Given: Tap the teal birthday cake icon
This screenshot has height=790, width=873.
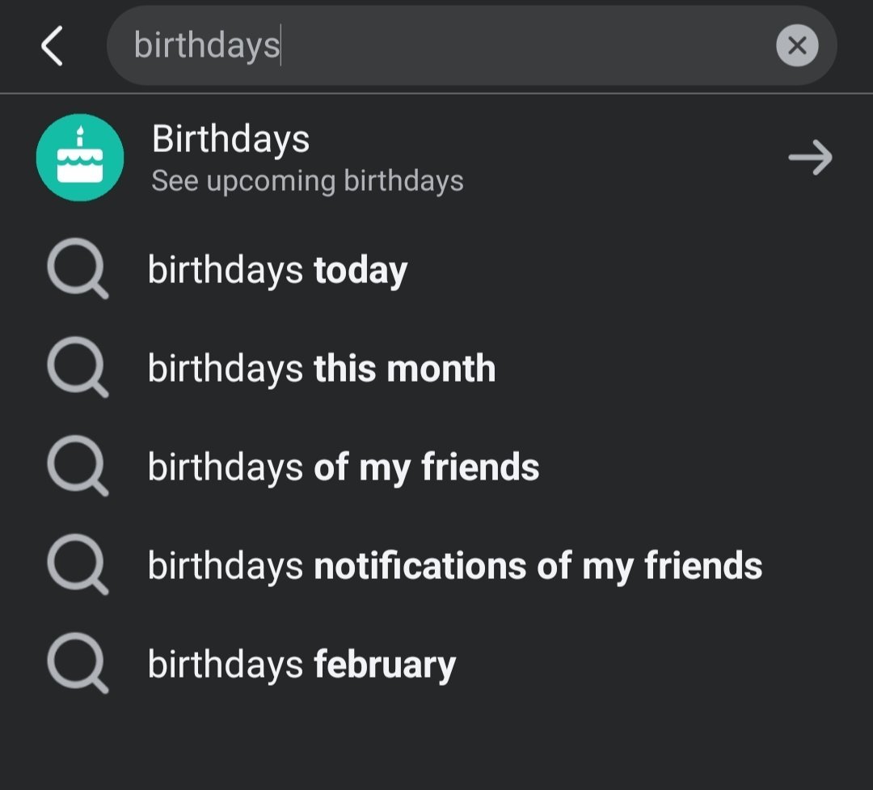Looking at the screenshot, I should 80,157.
